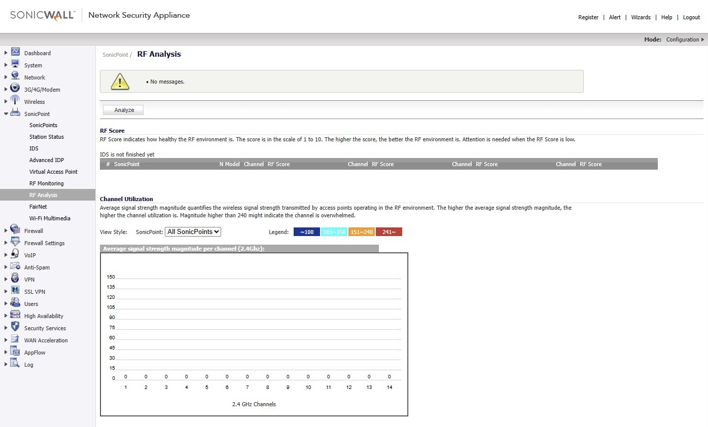The height and width of the screenshot is (427, 708).
Task: Click the Firewall icon
Action: point(15,230)
